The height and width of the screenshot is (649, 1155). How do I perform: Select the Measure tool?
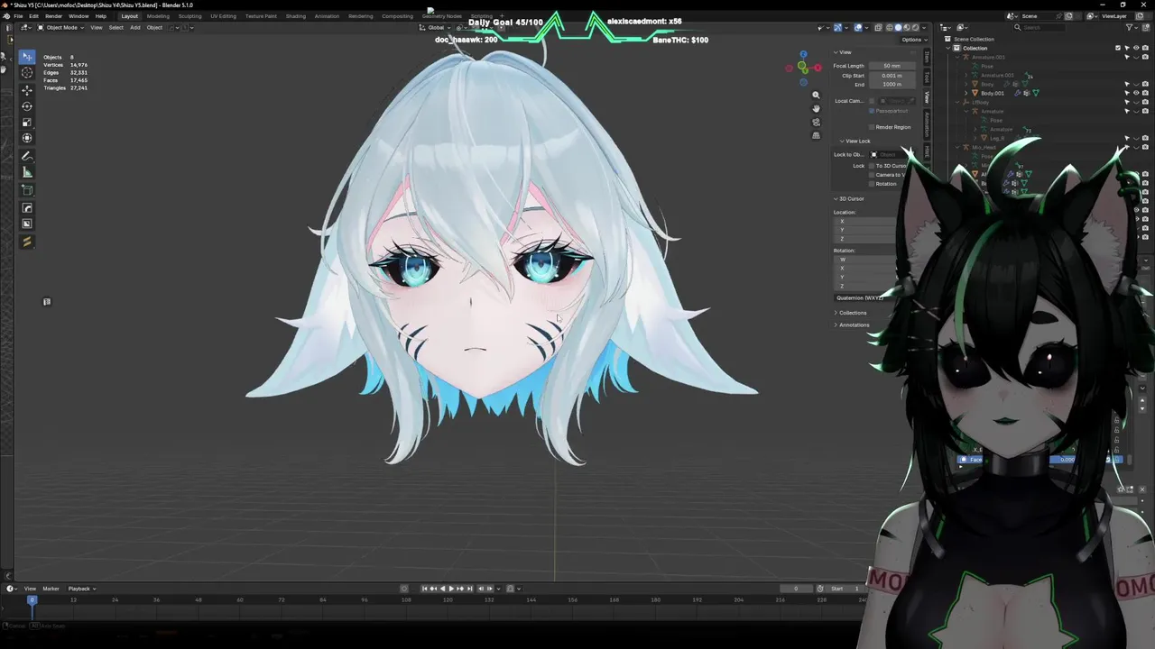(x=27, y=173)
